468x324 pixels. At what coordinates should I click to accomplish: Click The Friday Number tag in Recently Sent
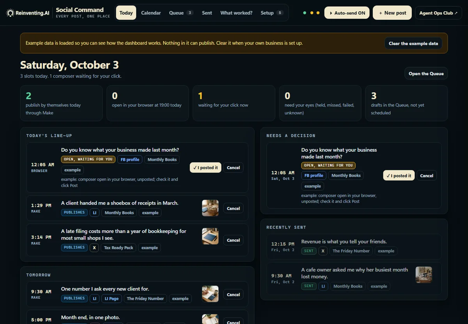pos(351,251)
